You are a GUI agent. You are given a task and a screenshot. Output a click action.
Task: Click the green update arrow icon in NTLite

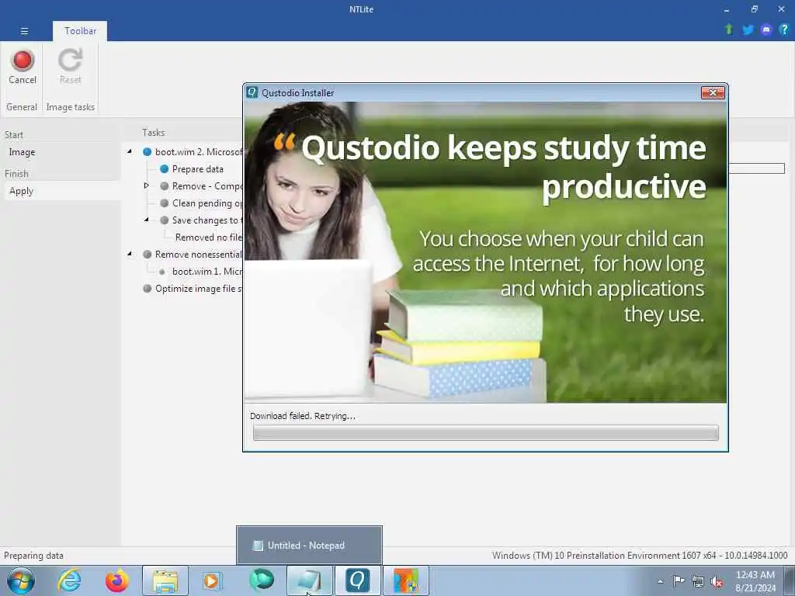pos(729,29)
